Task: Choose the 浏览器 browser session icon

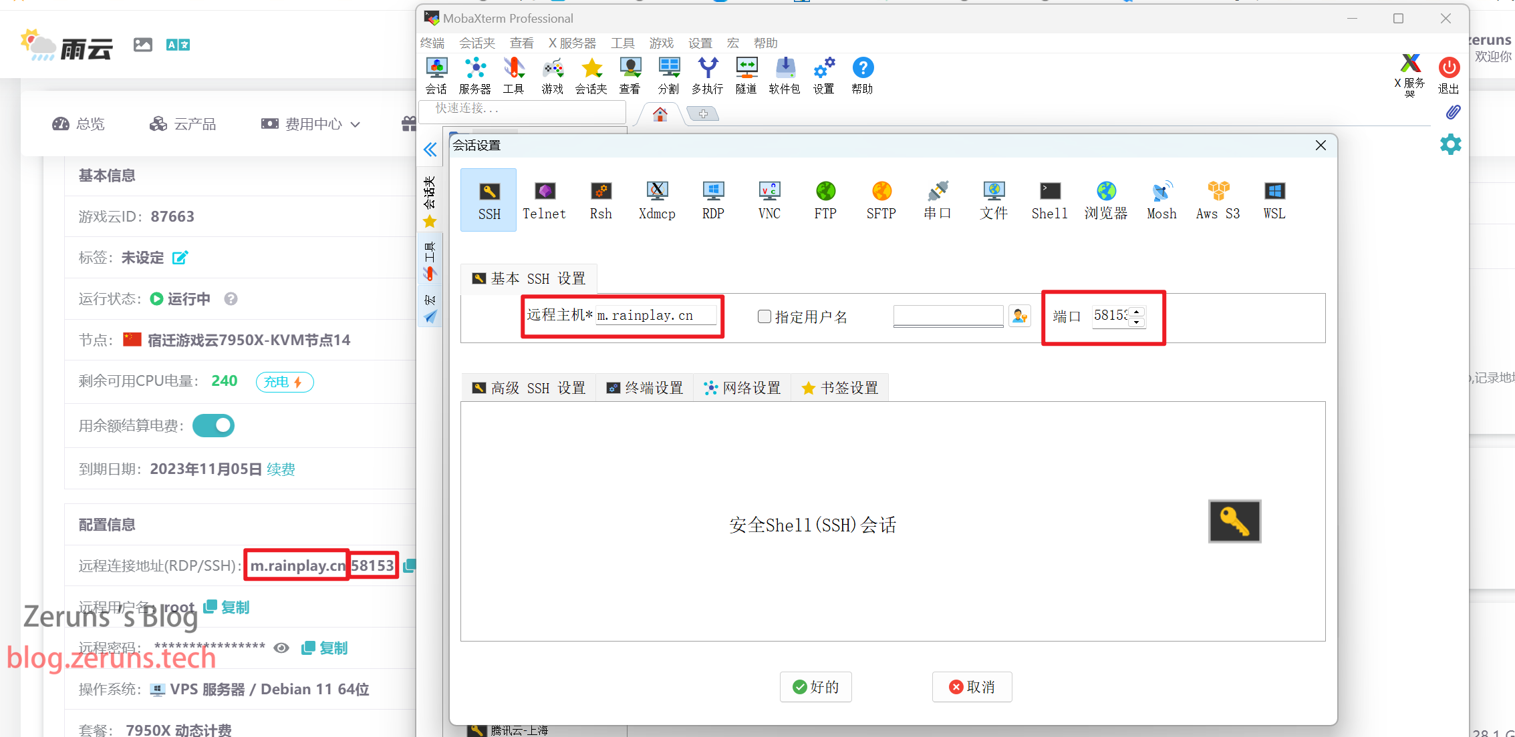Action: 1106,200
